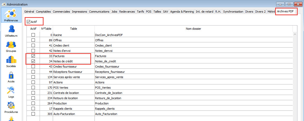304x121 pixels.
Task: Open the Logs icon
Action: (11, 92)
